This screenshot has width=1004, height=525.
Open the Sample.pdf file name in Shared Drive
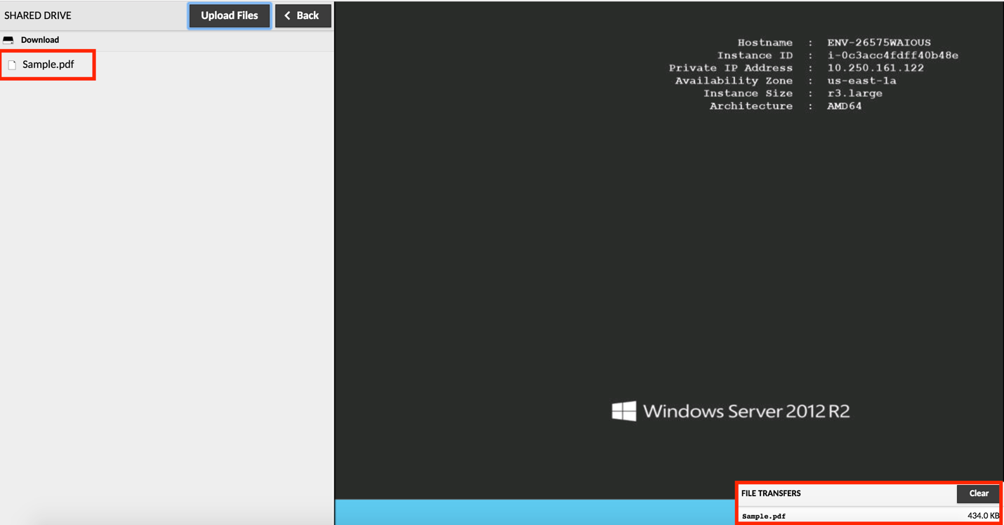click(48, 65)
